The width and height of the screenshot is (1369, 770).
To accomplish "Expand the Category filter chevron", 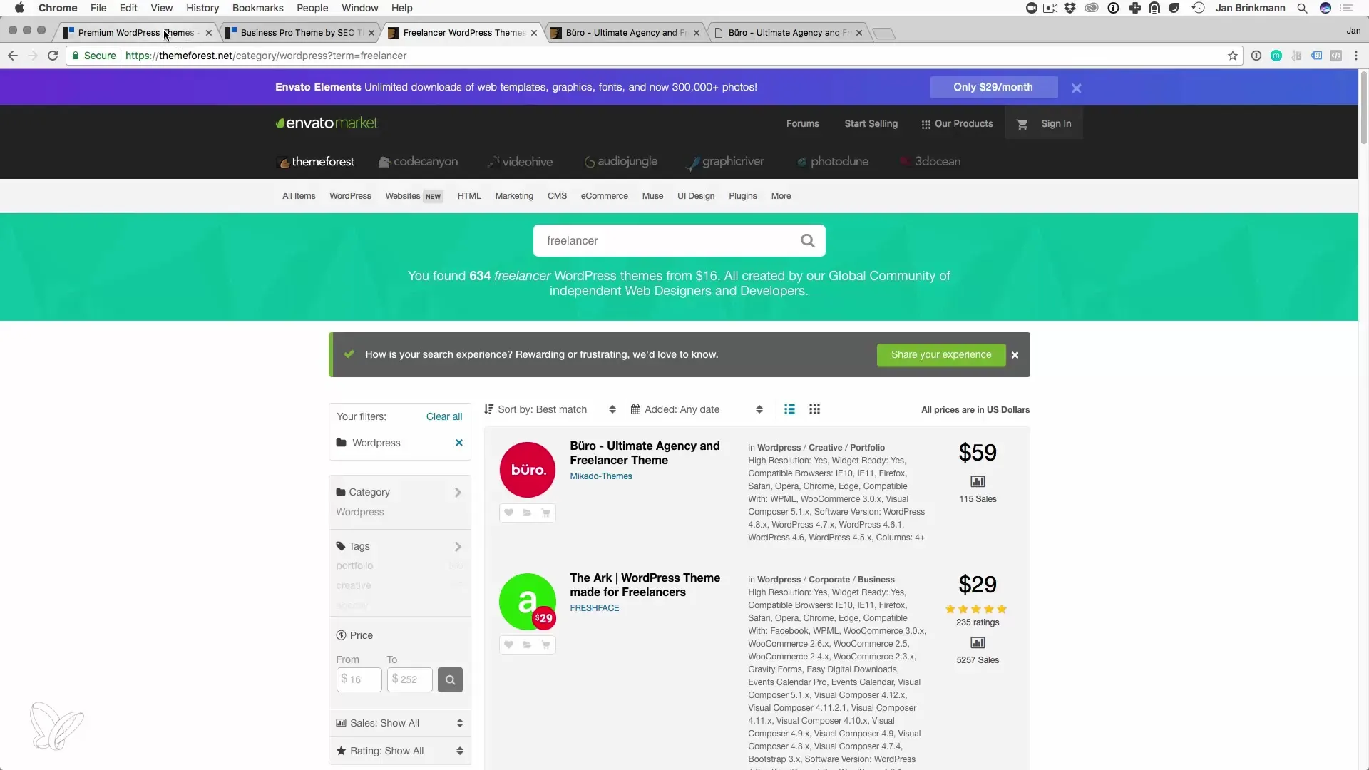I will (458, 493).
